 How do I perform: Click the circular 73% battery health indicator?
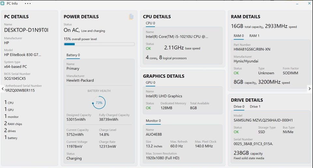point(99,103)
